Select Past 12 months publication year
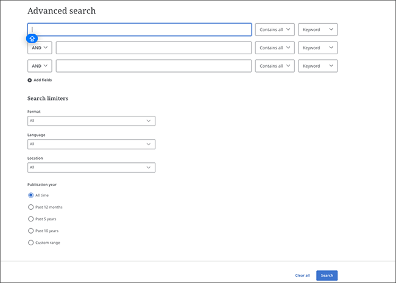396x283 pixels. 31,207
